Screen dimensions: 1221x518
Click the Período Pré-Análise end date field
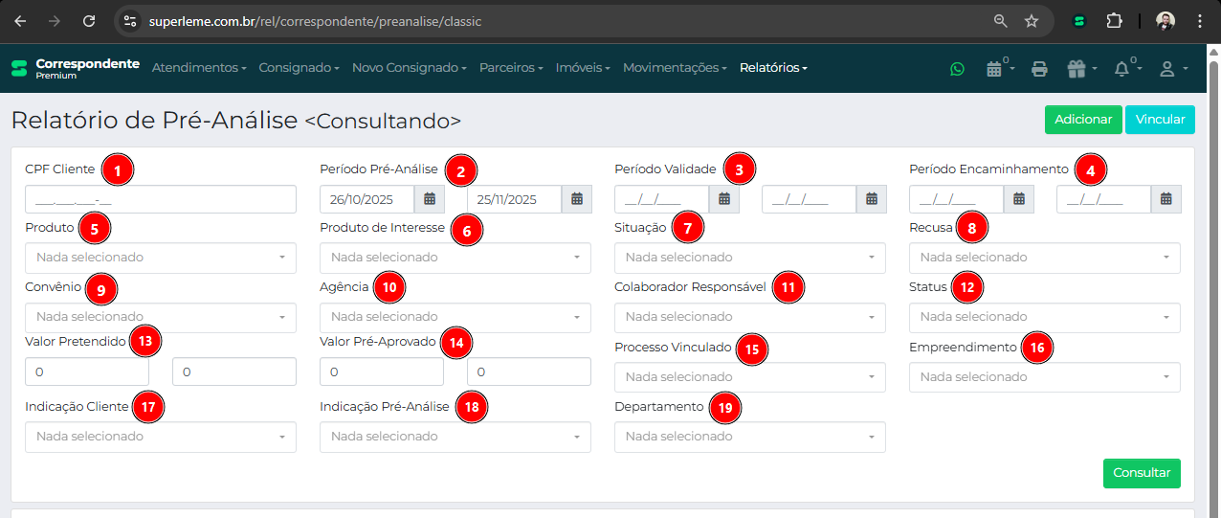point(515,199)
